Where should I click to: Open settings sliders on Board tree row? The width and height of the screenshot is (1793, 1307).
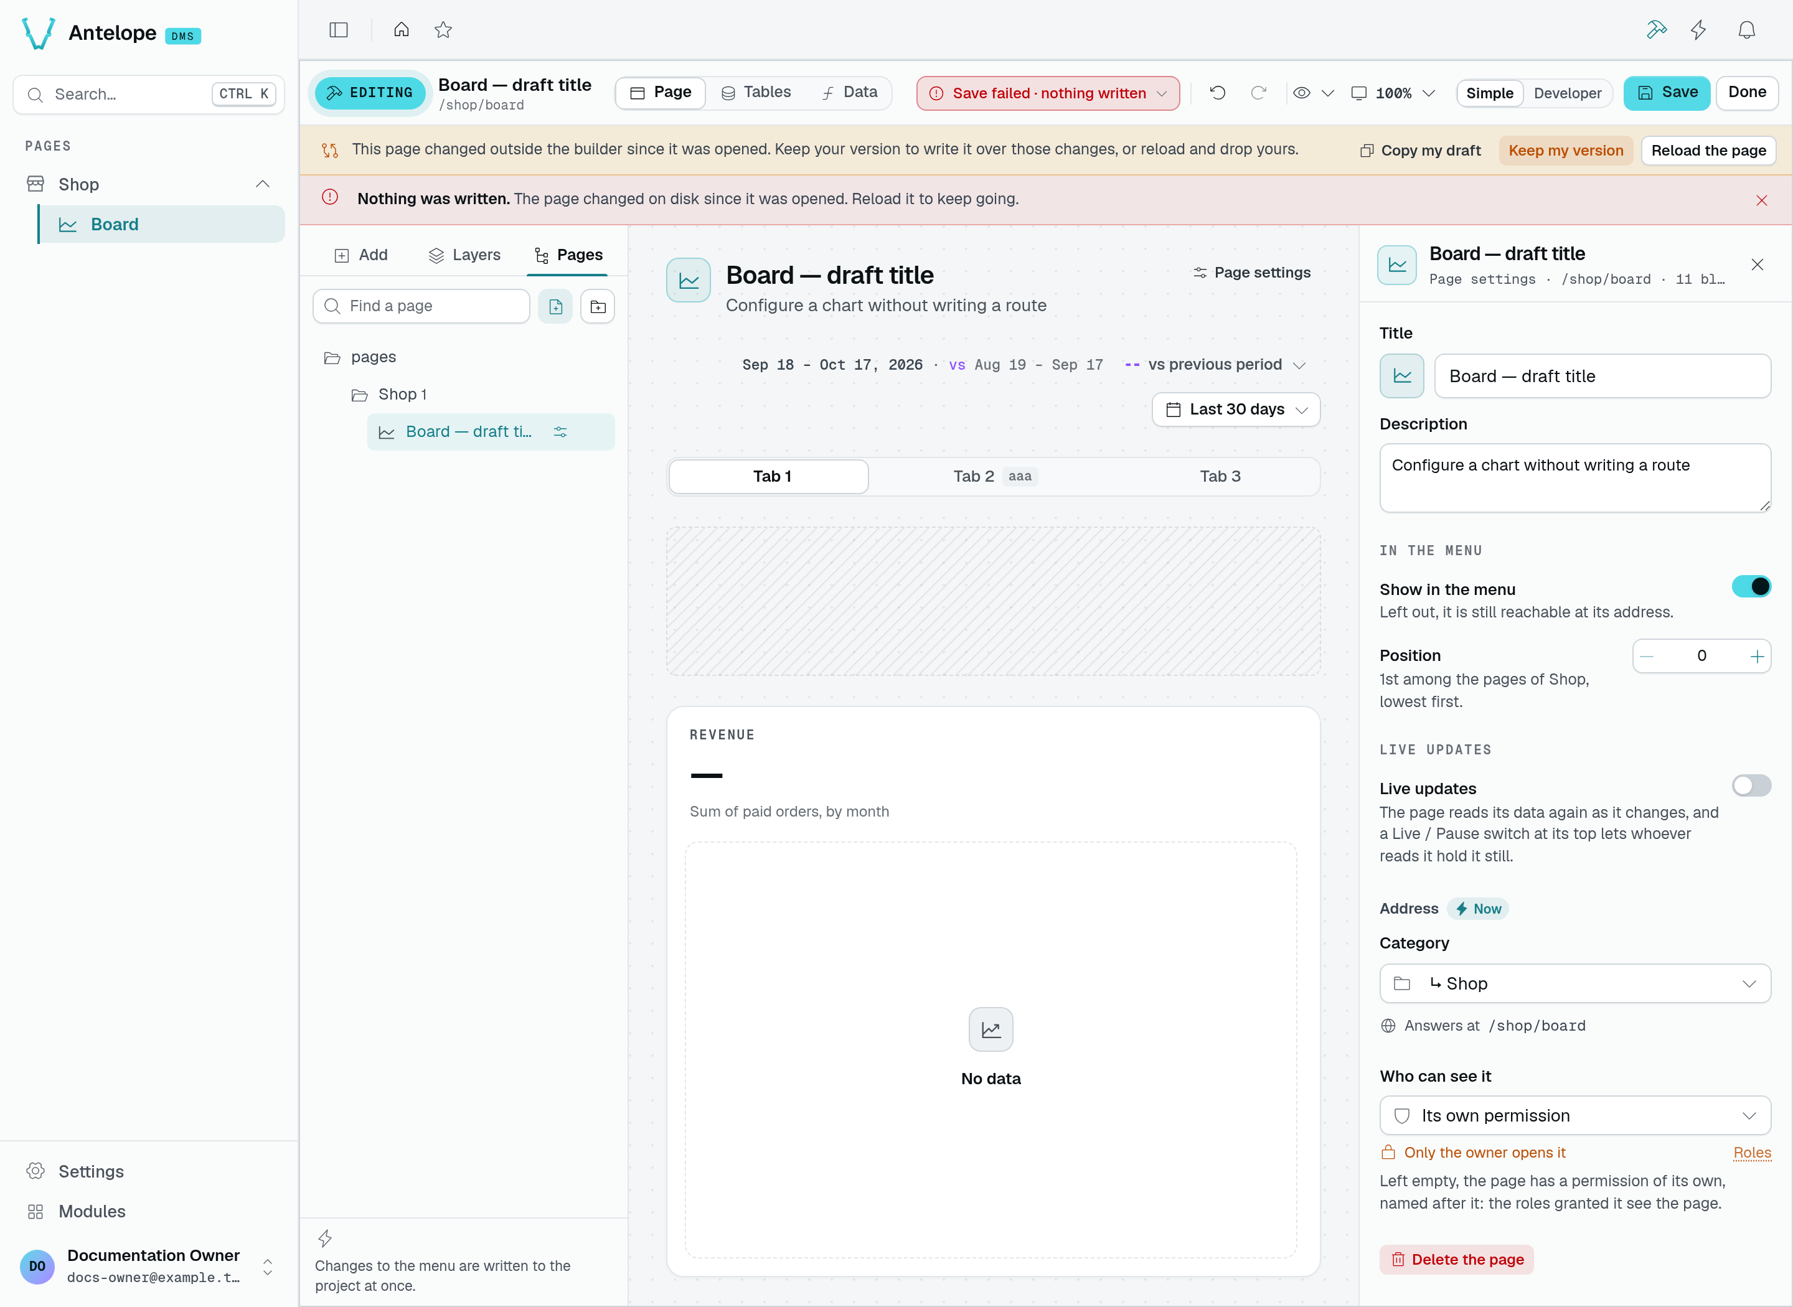[x=560, y=432]
